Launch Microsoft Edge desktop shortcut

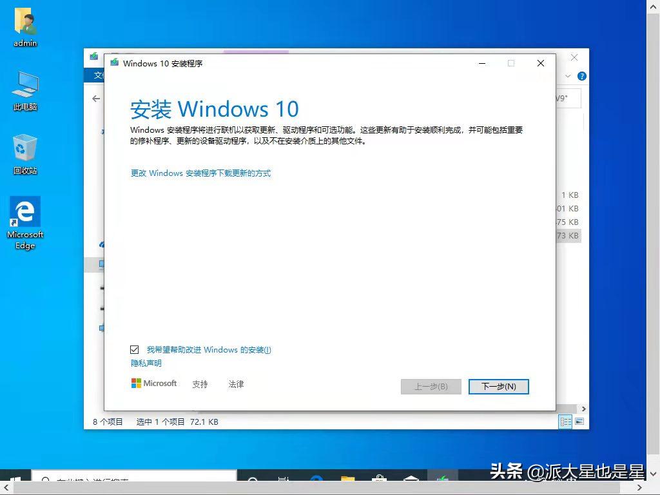pos(24,216)
